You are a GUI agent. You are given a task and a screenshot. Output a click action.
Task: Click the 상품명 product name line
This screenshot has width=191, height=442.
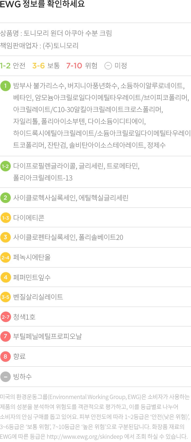tap(56, 33)
